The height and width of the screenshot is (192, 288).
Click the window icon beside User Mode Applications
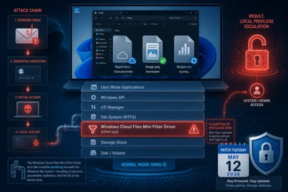(x=93, y=87)
